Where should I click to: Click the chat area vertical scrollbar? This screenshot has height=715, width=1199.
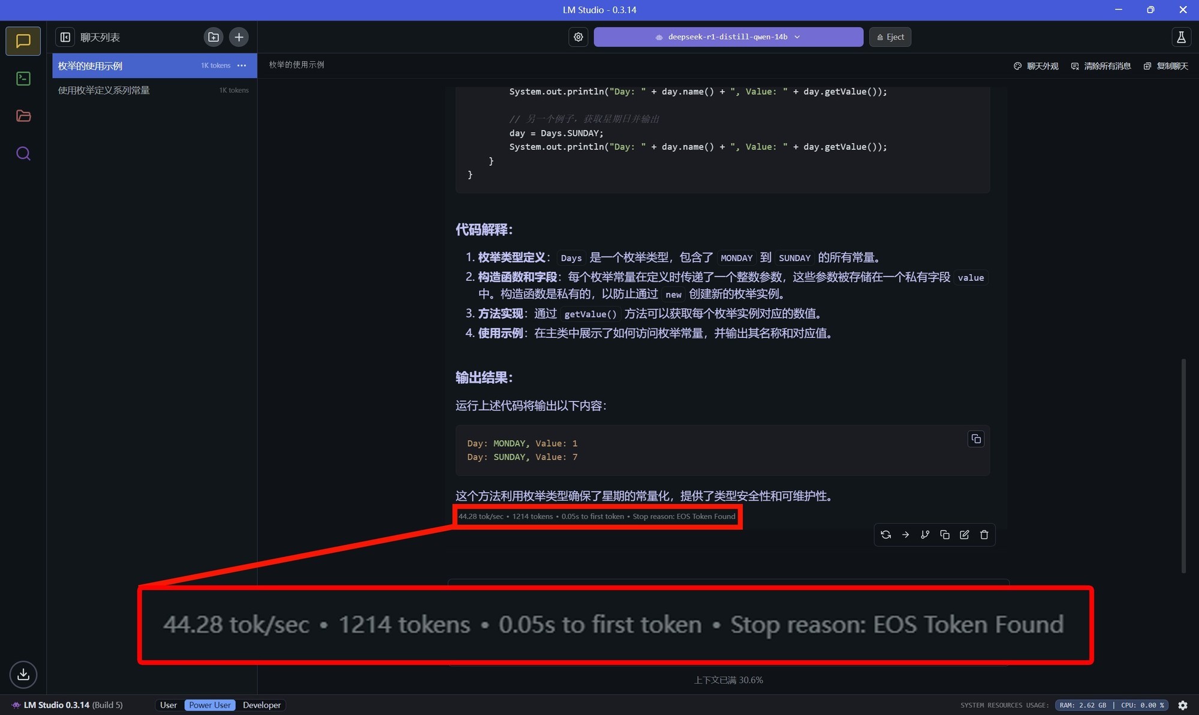pos(1183,465)
